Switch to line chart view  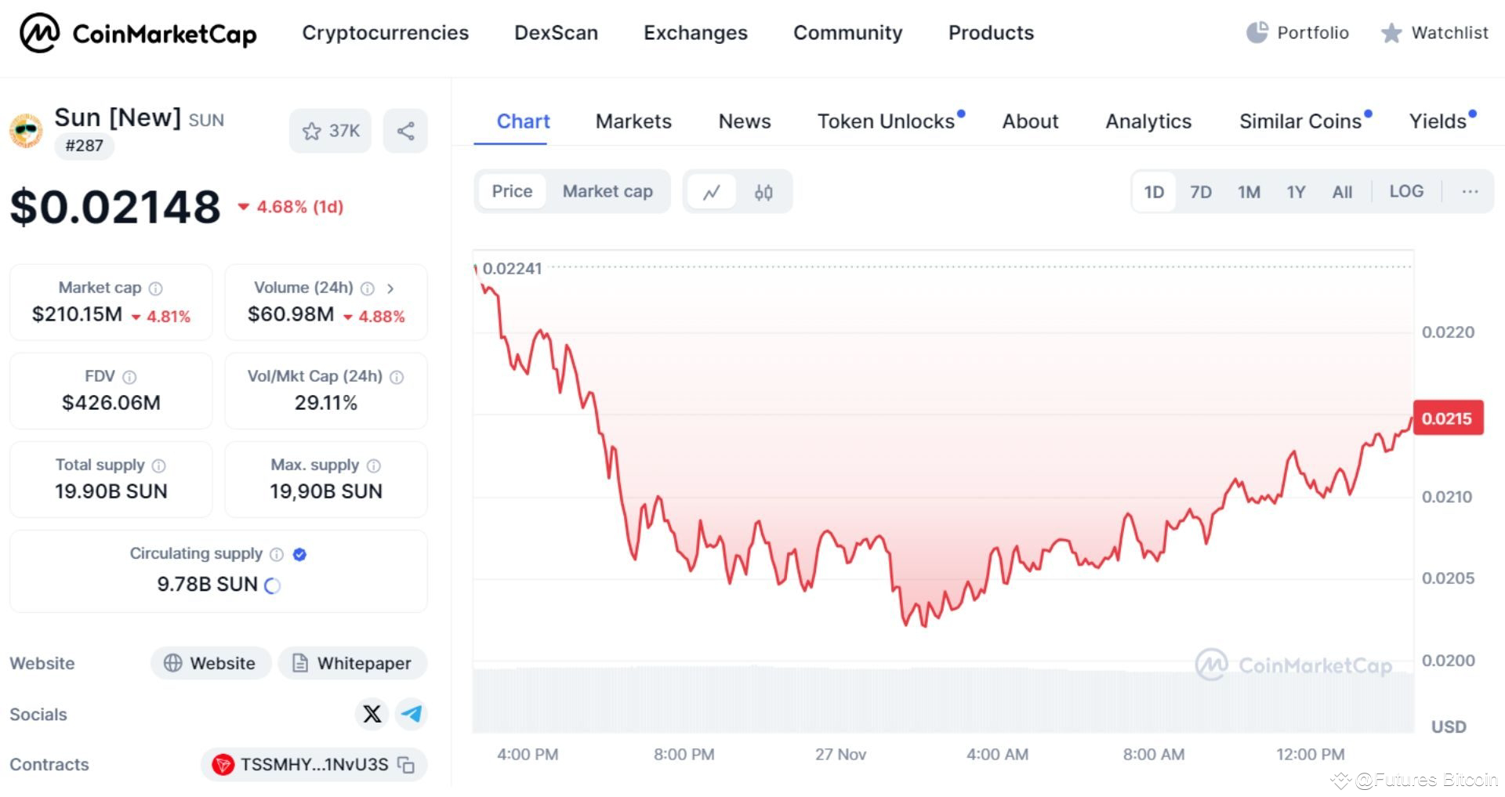click(712, 192)
